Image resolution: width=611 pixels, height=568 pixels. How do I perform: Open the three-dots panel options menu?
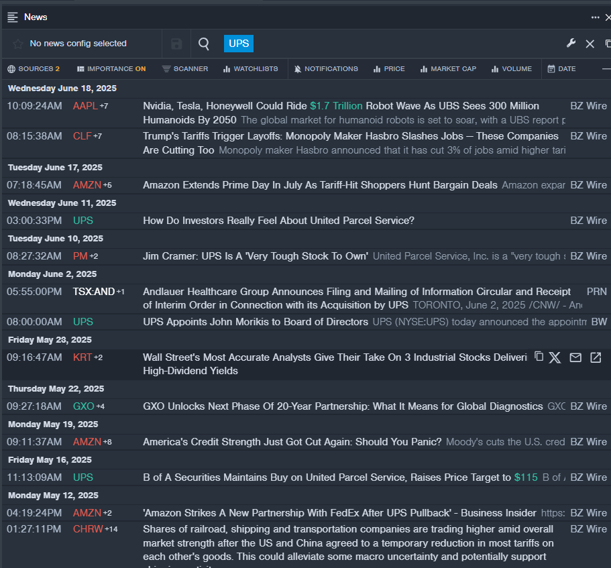[595, 17]
